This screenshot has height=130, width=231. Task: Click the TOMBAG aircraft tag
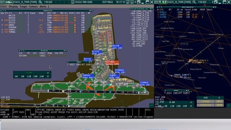(144, 84)
